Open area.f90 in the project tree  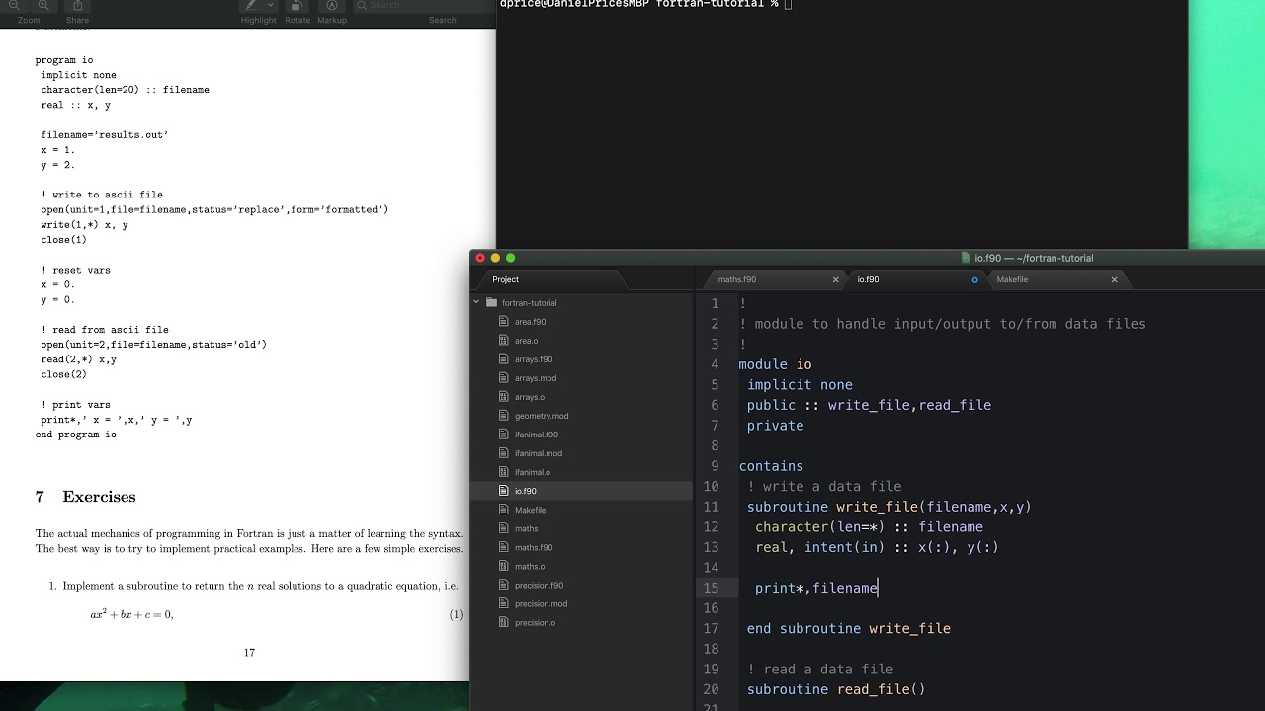[530, 322]
